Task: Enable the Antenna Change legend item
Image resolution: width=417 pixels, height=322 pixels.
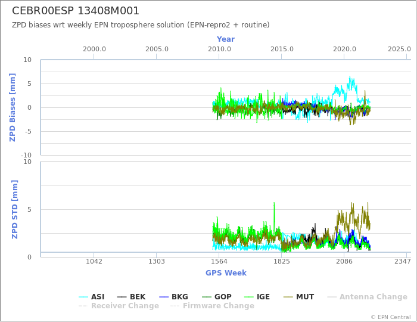Action: point(368,297)
